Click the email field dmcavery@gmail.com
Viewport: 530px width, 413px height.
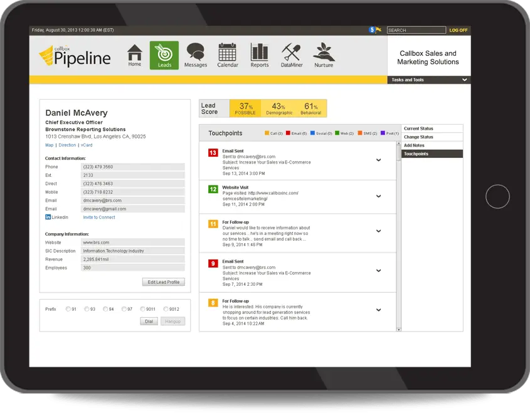pyautogui.click(x=133, y=209)
